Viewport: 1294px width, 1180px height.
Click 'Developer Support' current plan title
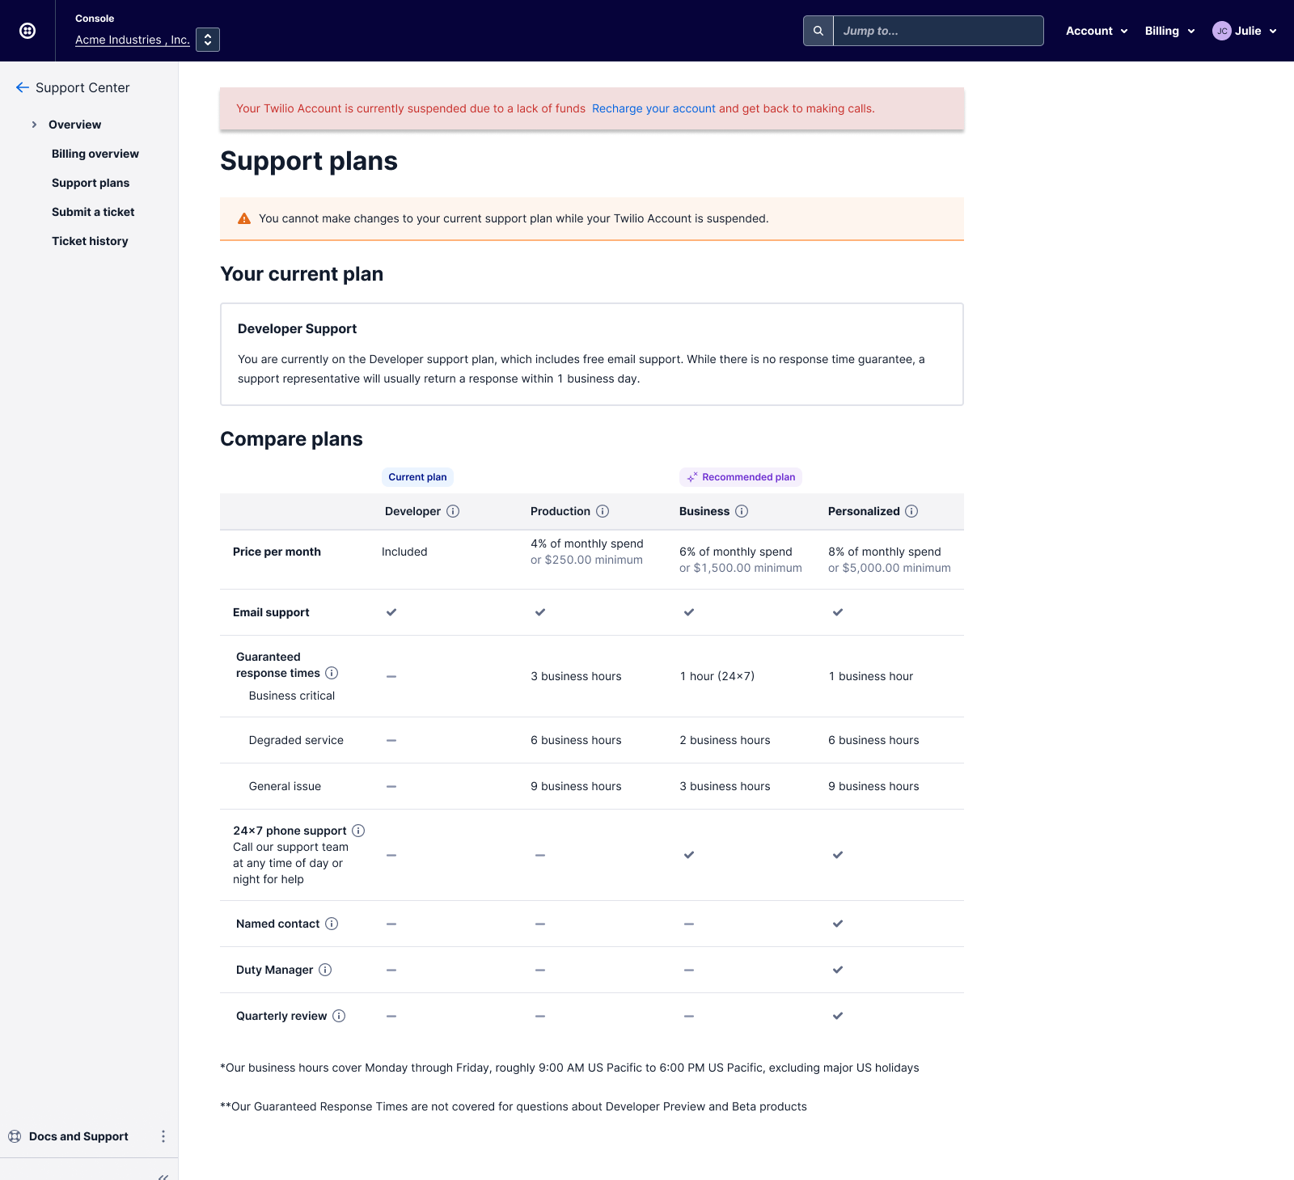pos(297,328)
